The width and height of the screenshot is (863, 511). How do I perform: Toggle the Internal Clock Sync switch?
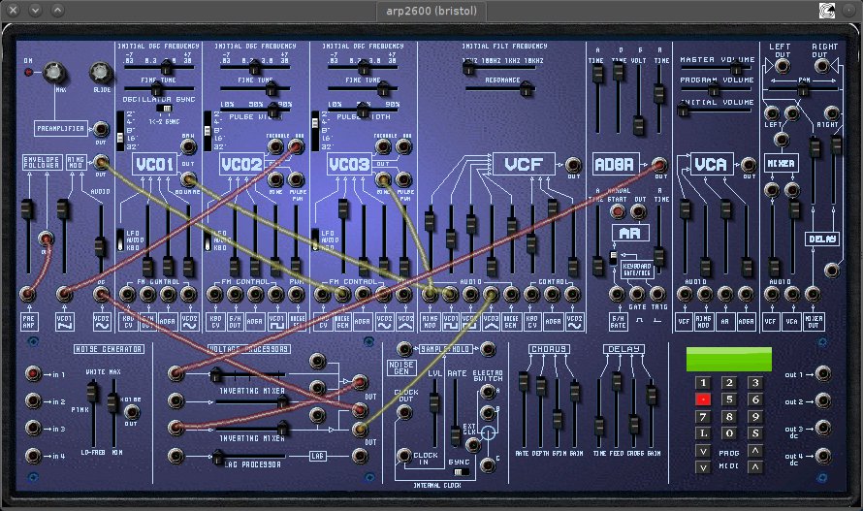click(x=459, y=471)
